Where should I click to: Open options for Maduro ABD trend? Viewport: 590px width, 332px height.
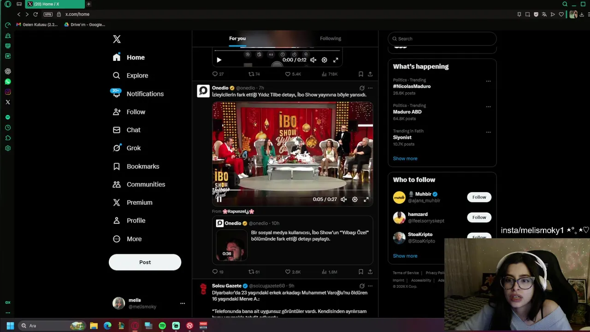[x=488, y=107]
